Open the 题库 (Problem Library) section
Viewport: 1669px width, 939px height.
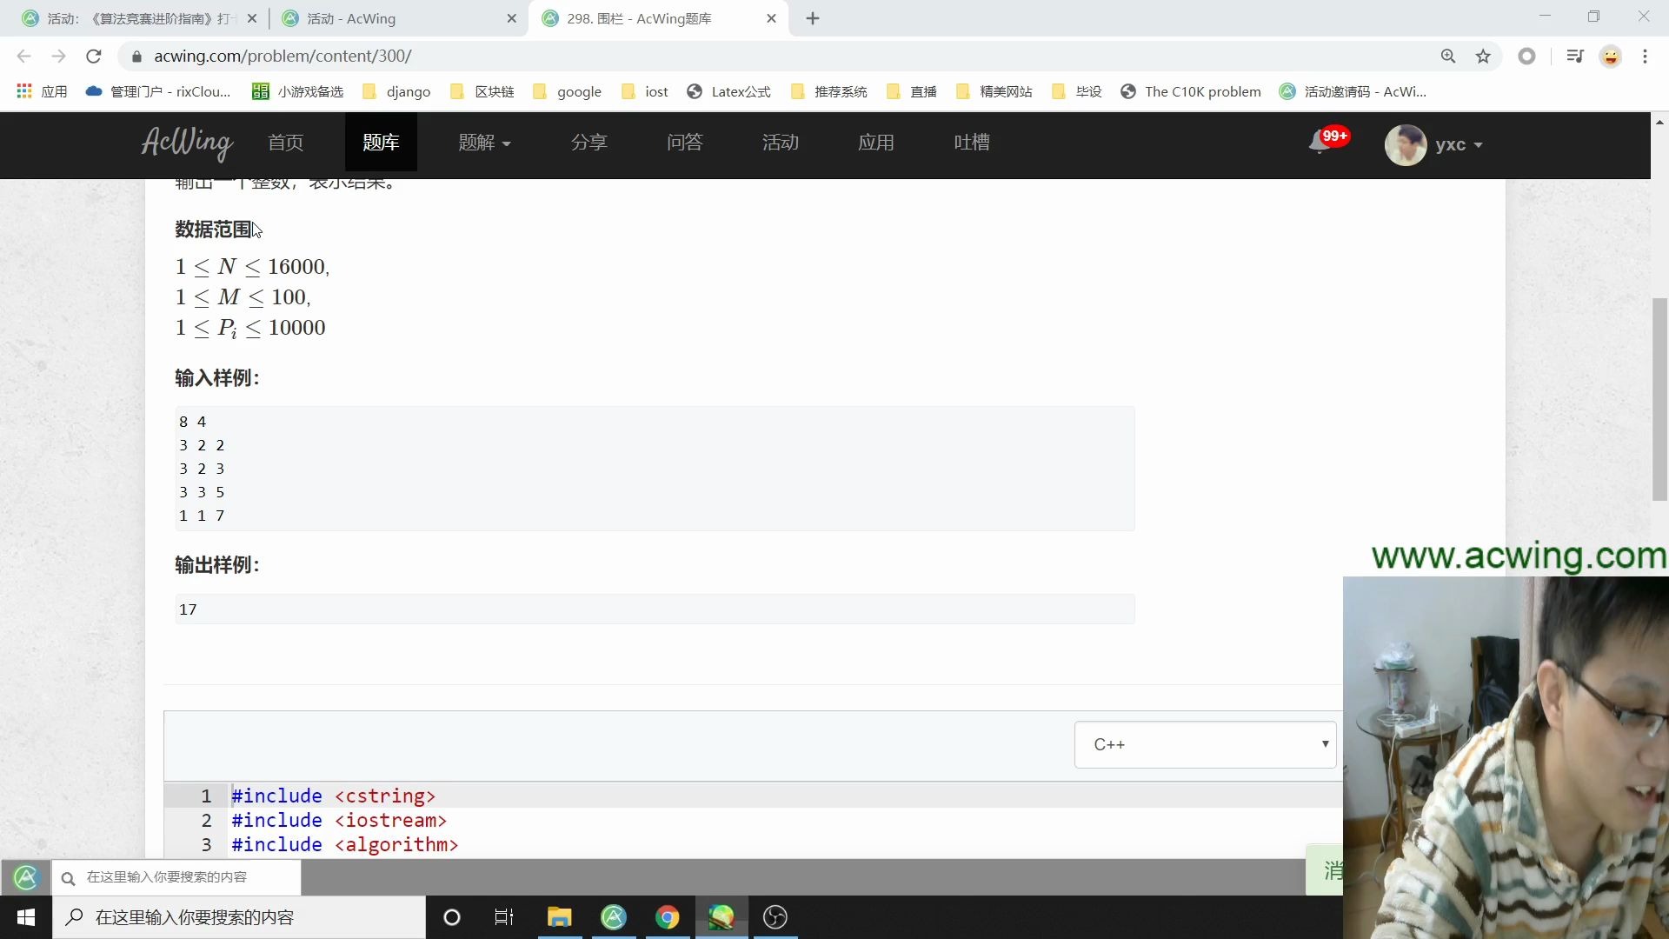click(x=381, y=143)
